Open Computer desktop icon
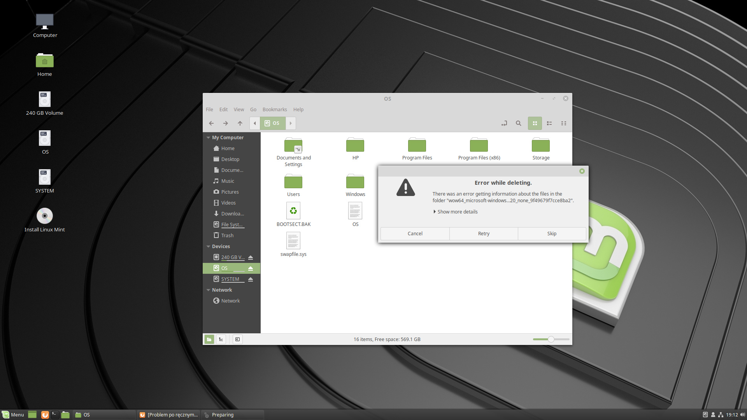 point(45,26)
